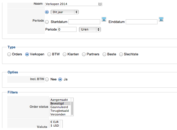Choose the Partners report type

point(84,54)
